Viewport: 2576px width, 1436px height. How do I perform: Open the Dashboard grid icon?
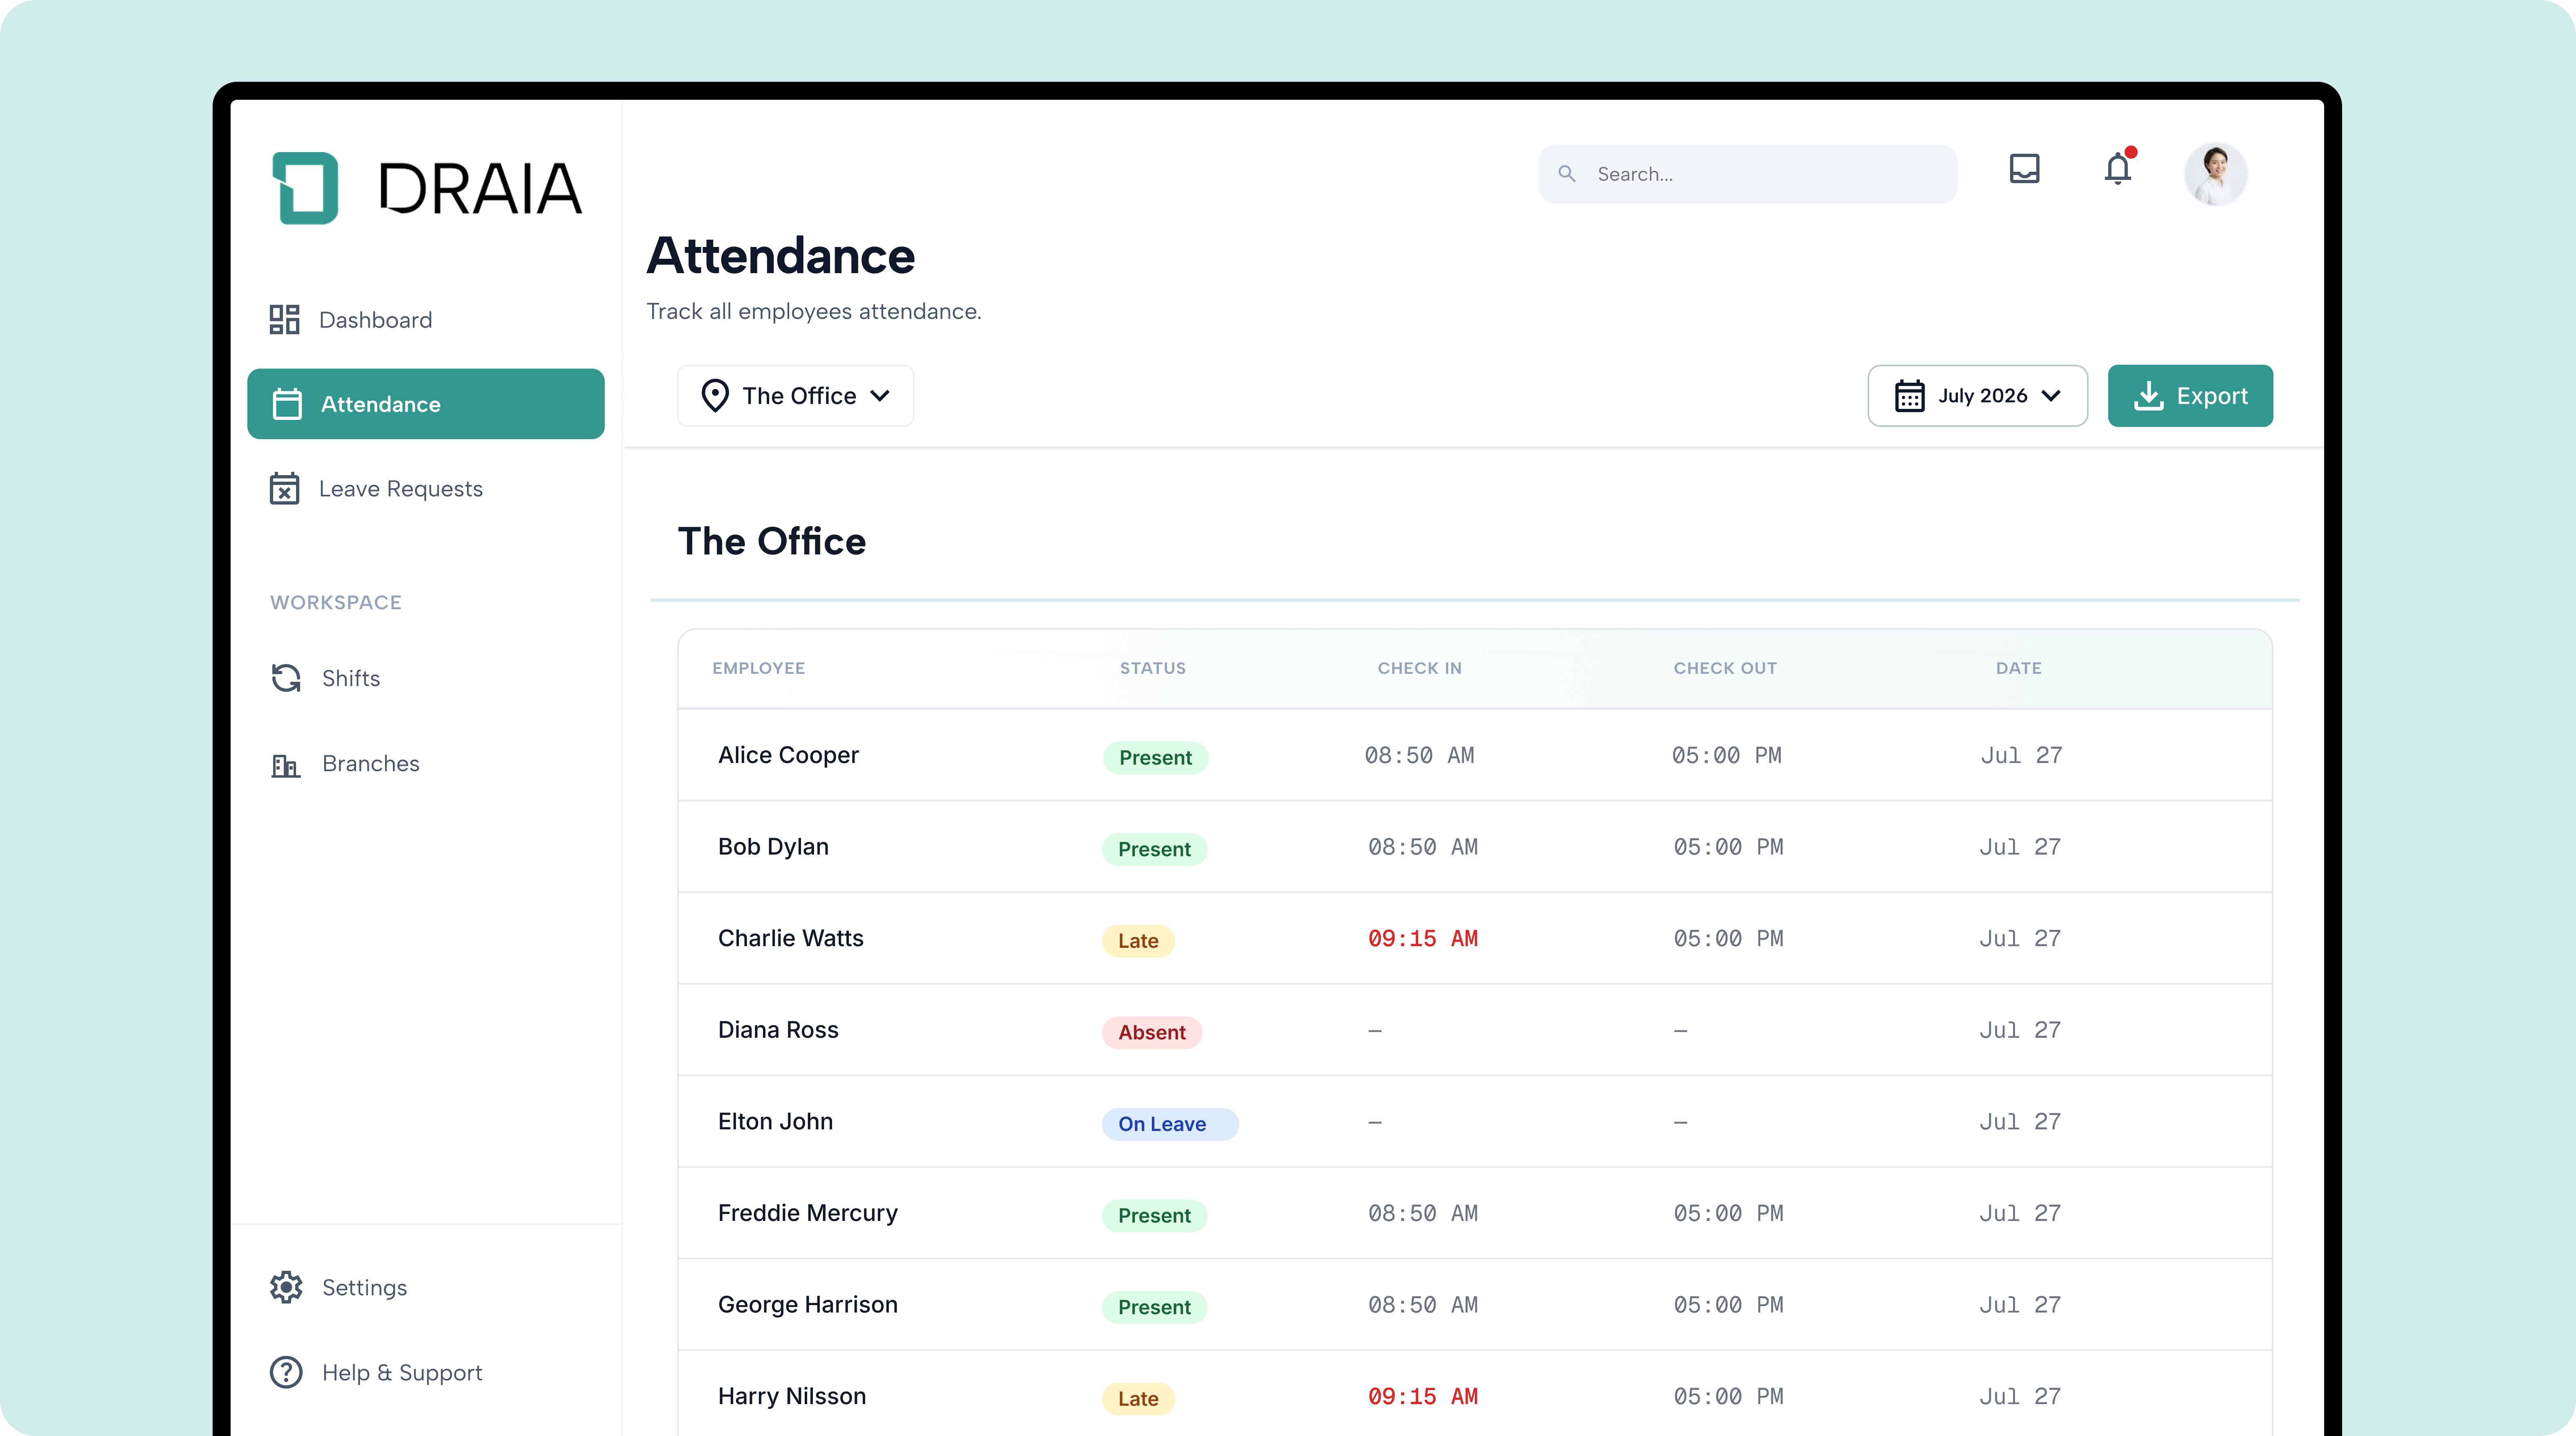coord(284,320)
